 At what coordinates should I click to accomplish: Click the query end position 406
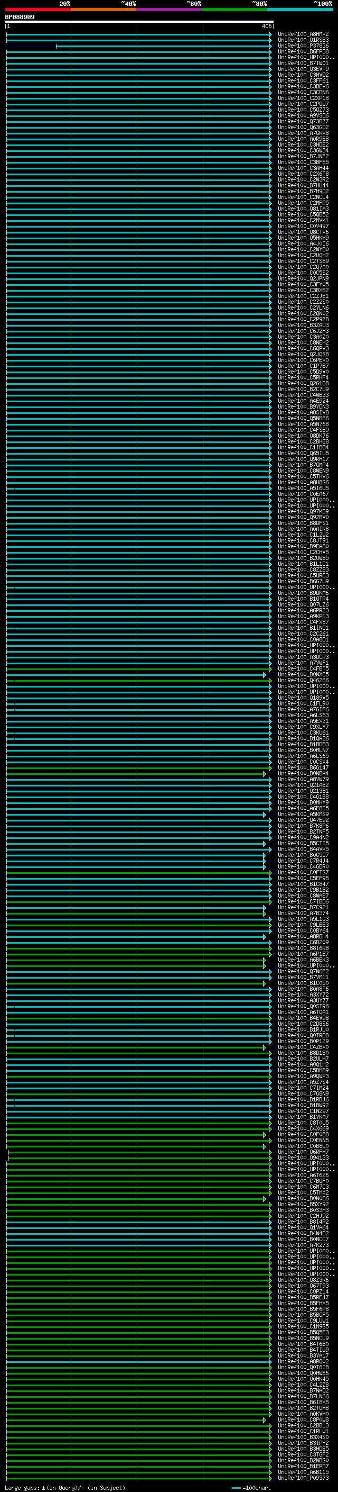click(266, 26)
